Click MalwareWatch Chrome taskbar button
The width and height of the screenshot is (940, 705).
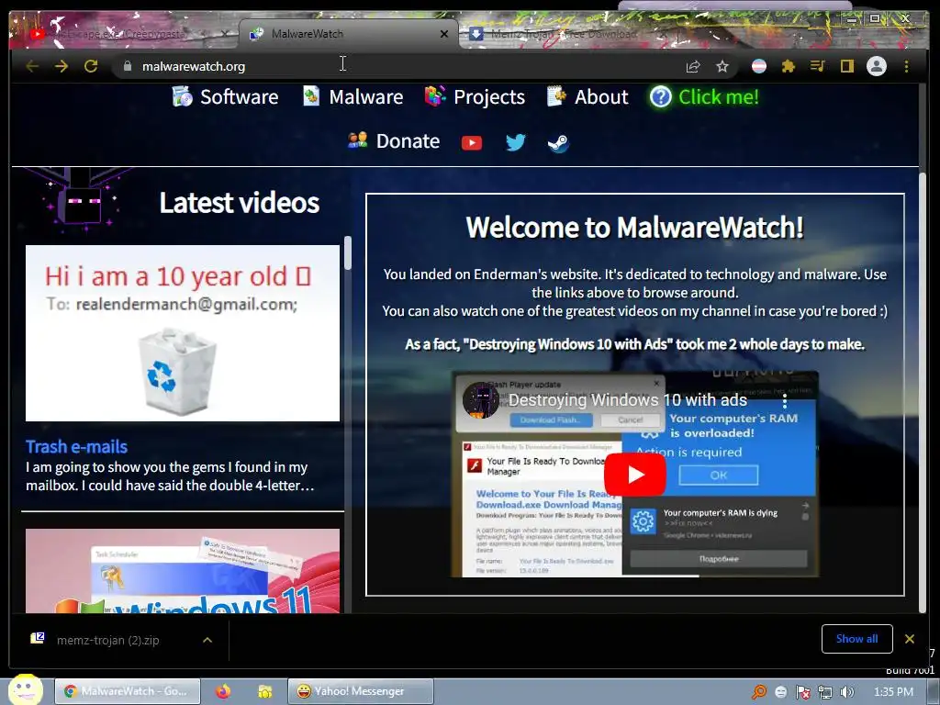129,691
